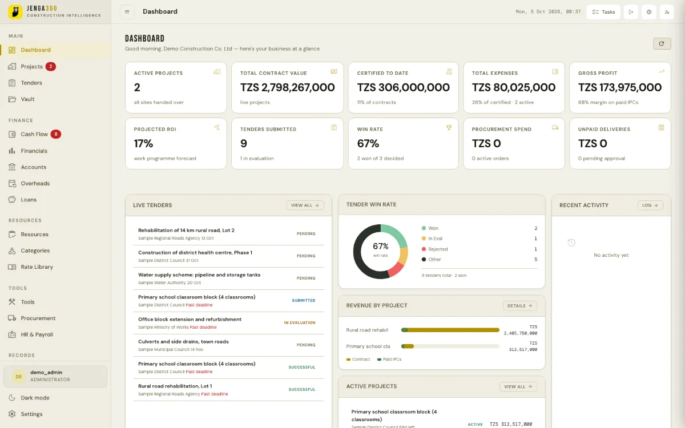The height and width of the screenshot is (428, 685).
Task: Click the Active Projects card icon
Action: click(x=217, y=72)
